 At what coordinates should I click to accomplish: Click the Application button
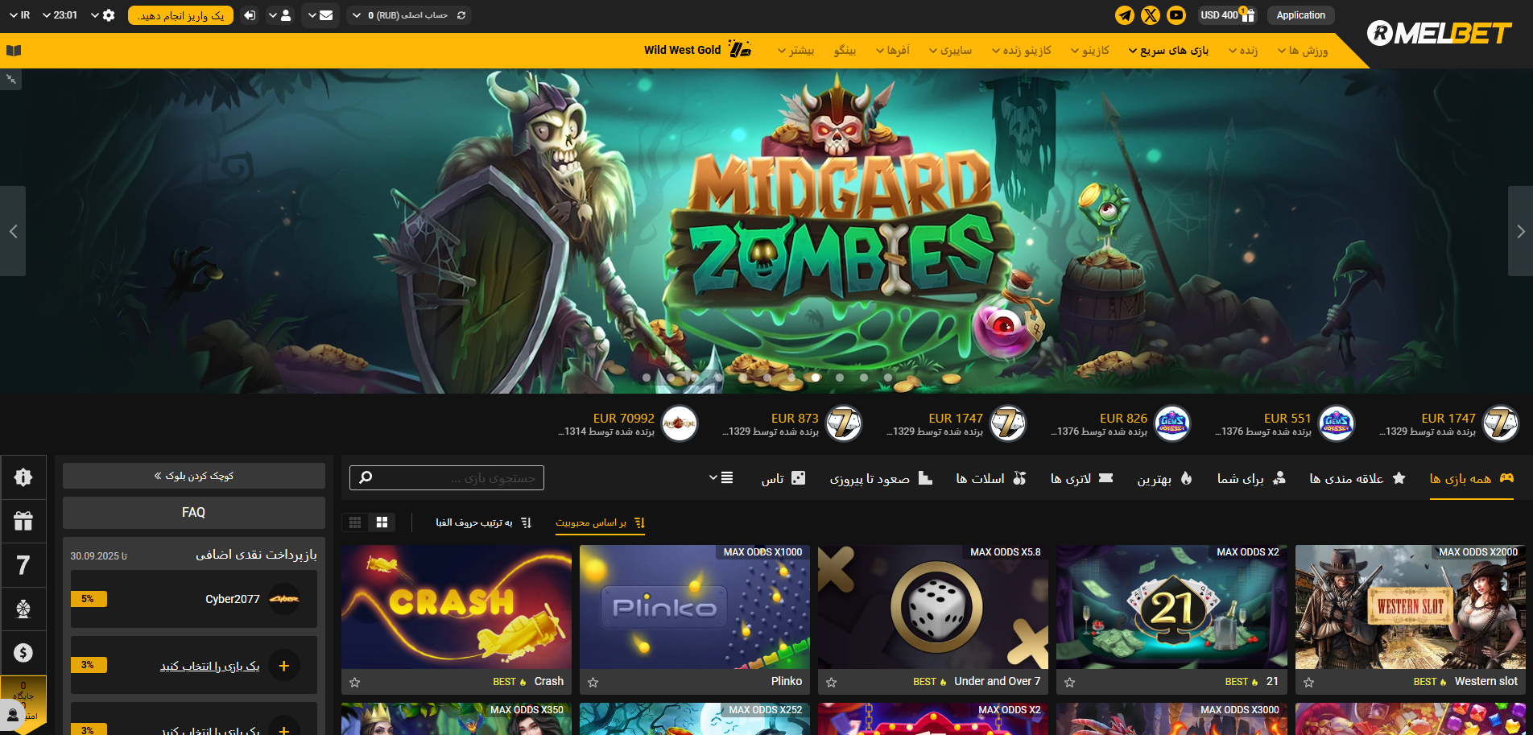1300,15
